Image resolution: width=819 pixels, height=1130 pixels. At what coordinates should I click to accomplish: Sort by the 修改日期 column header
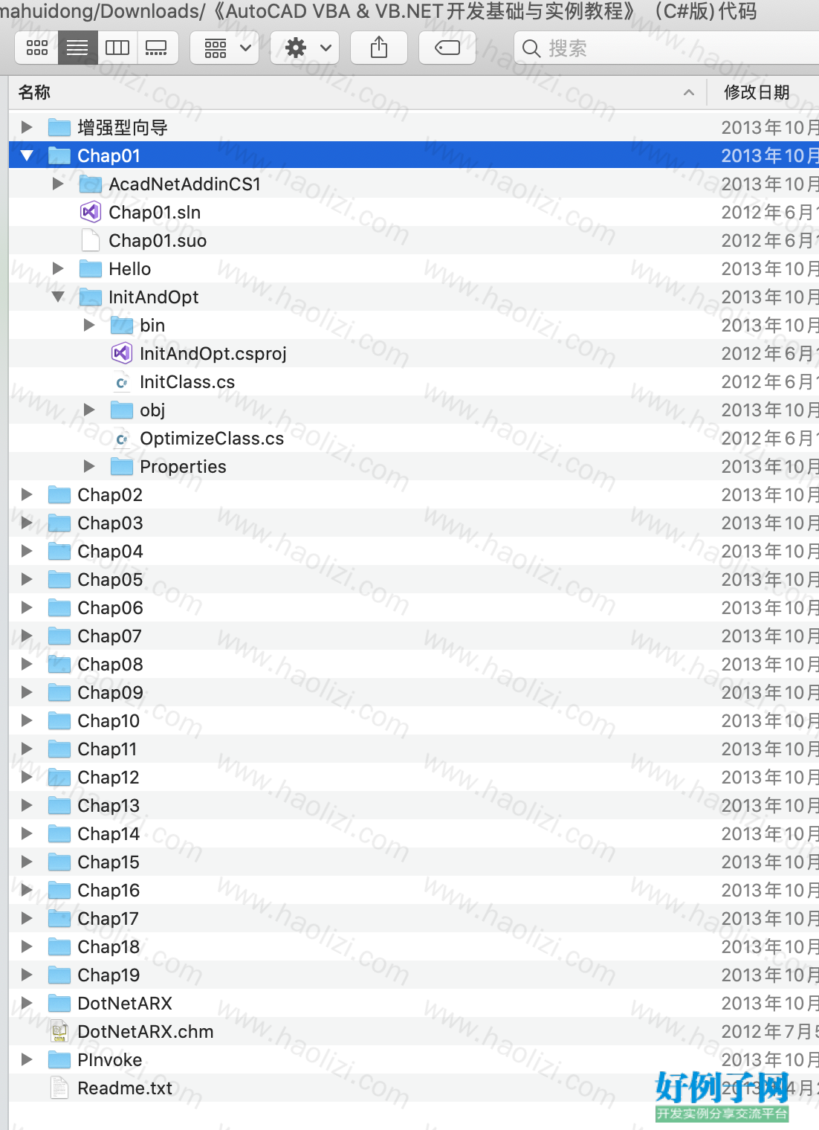point(763,92)
